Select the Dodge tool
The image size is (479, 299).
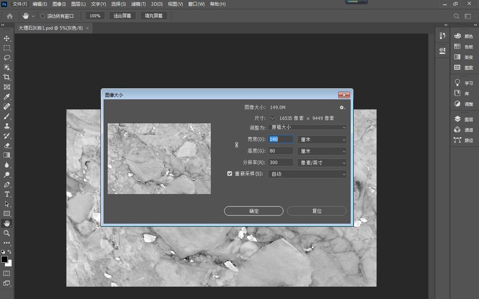coord(7,175)
